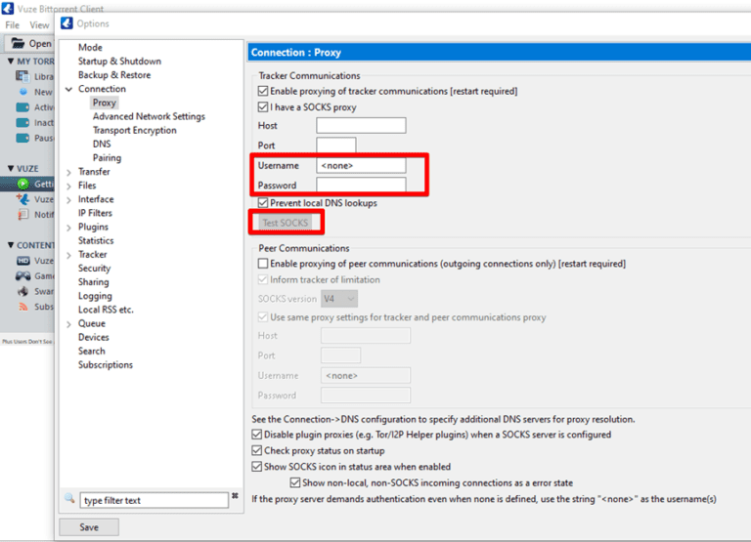
Task: Click the tracker proxy Password field
Action: coord(361,186)
